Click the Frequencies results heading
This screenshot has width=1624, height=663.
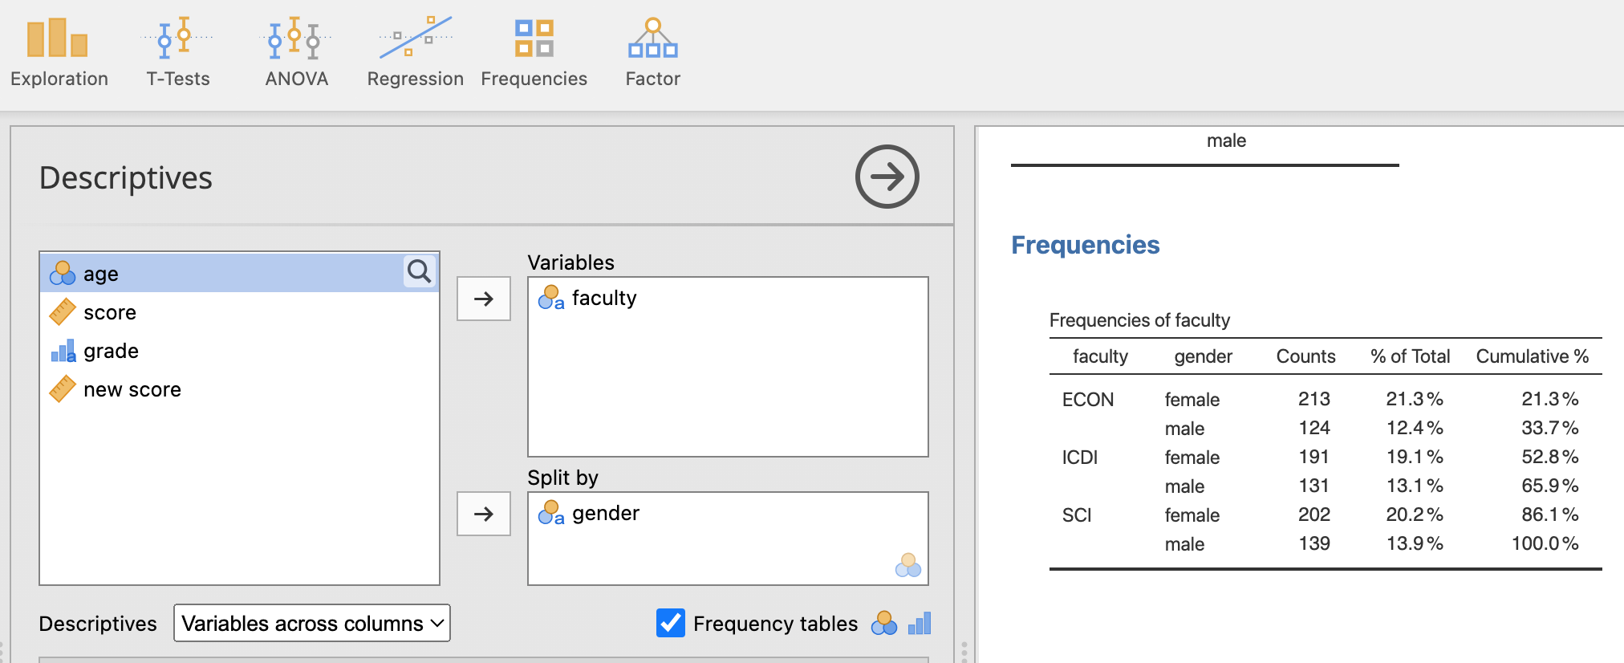(x=1085, y=245)
